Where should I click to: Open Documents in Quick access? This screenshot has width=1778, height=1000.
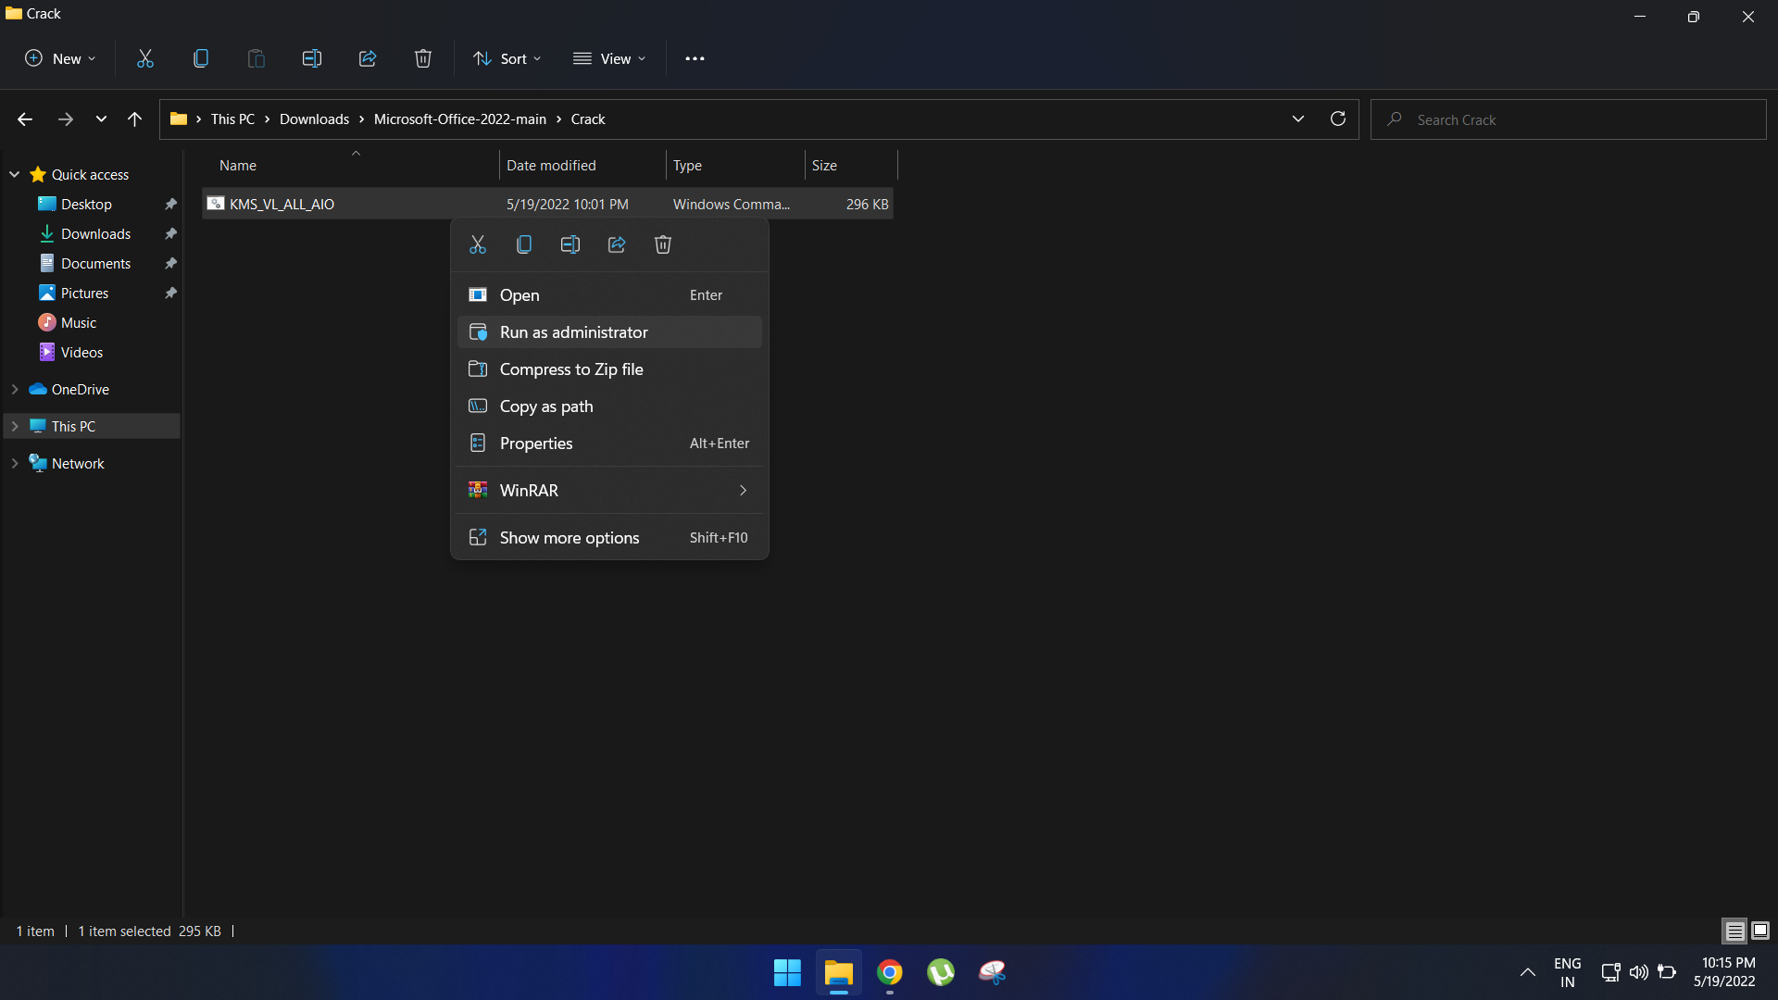[95, 263]
